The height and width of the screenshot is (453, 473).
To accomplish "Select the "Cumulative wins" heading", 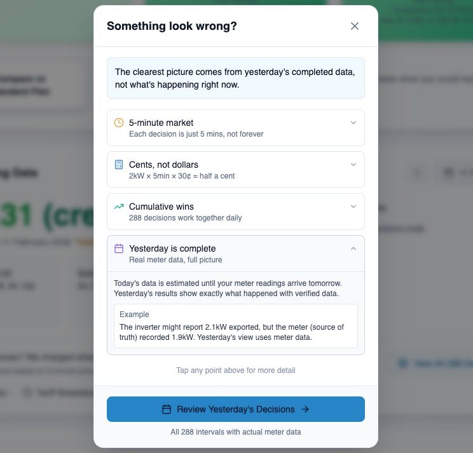I will (161, 206).
